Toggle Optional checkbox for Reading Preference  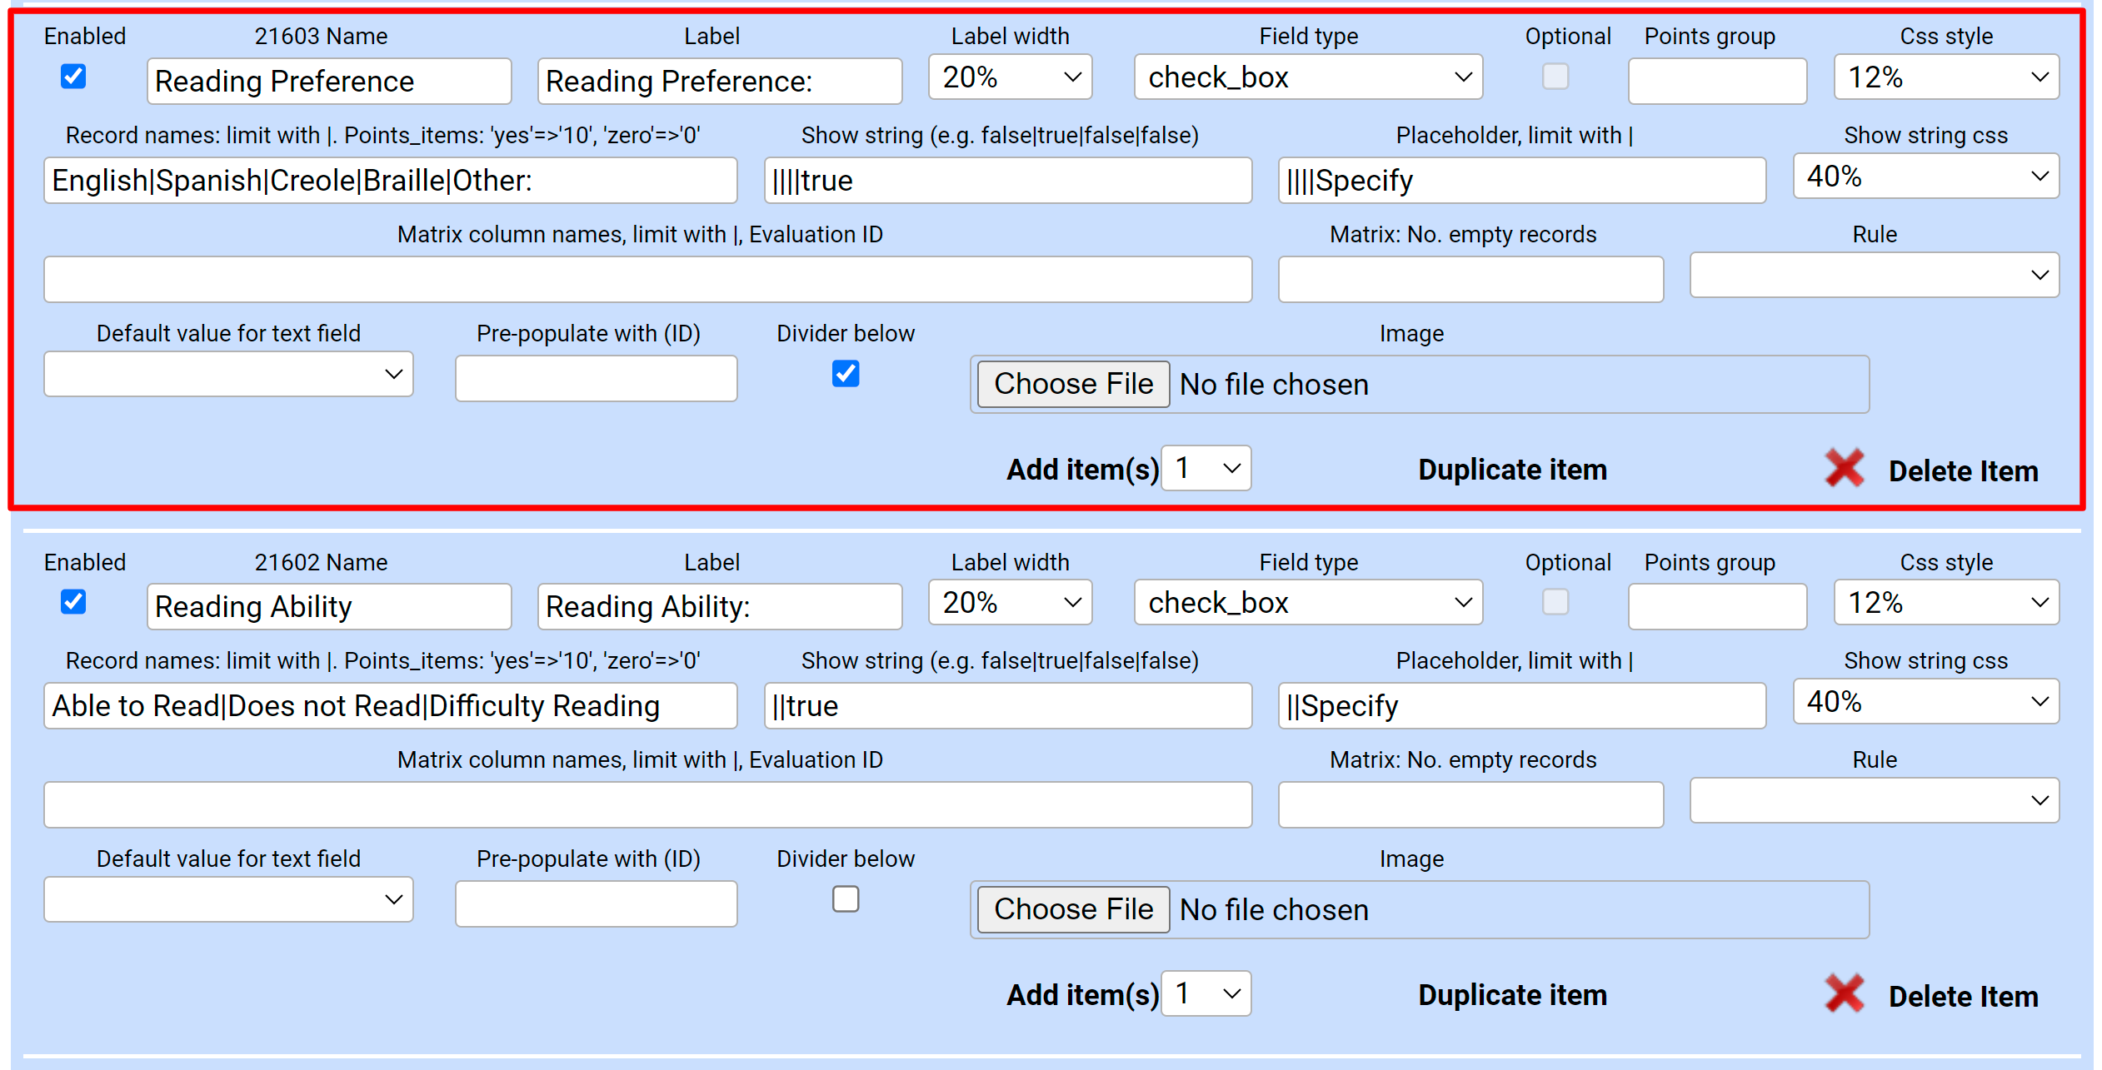point(1555,77)
